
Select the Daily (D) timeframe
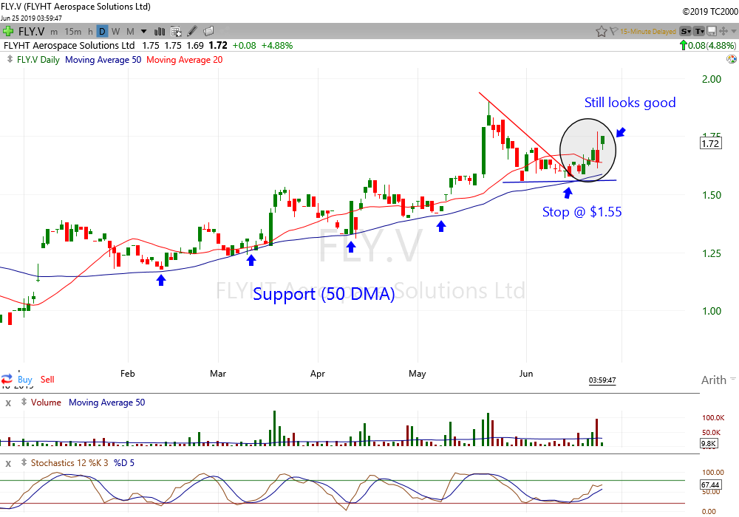tap(102, 32)
